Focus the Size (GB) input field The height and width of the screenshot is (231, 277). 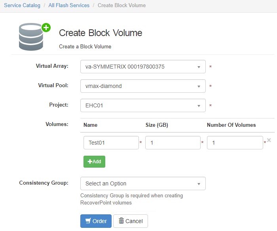173,143
